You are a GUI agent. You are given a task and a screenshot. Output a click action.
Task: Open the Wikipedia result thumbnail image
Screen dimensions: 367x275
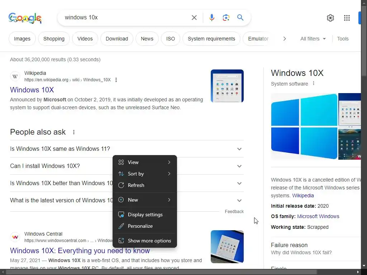[227, 86]
